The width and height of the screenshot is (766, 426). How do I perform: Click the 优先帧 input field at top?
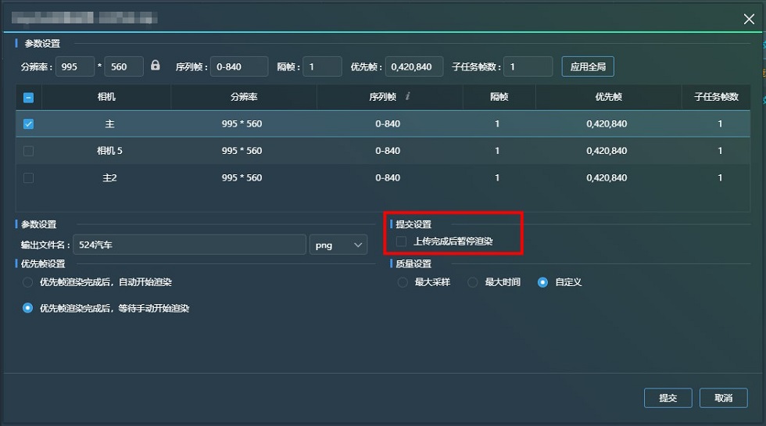click(x=414, y=66)
